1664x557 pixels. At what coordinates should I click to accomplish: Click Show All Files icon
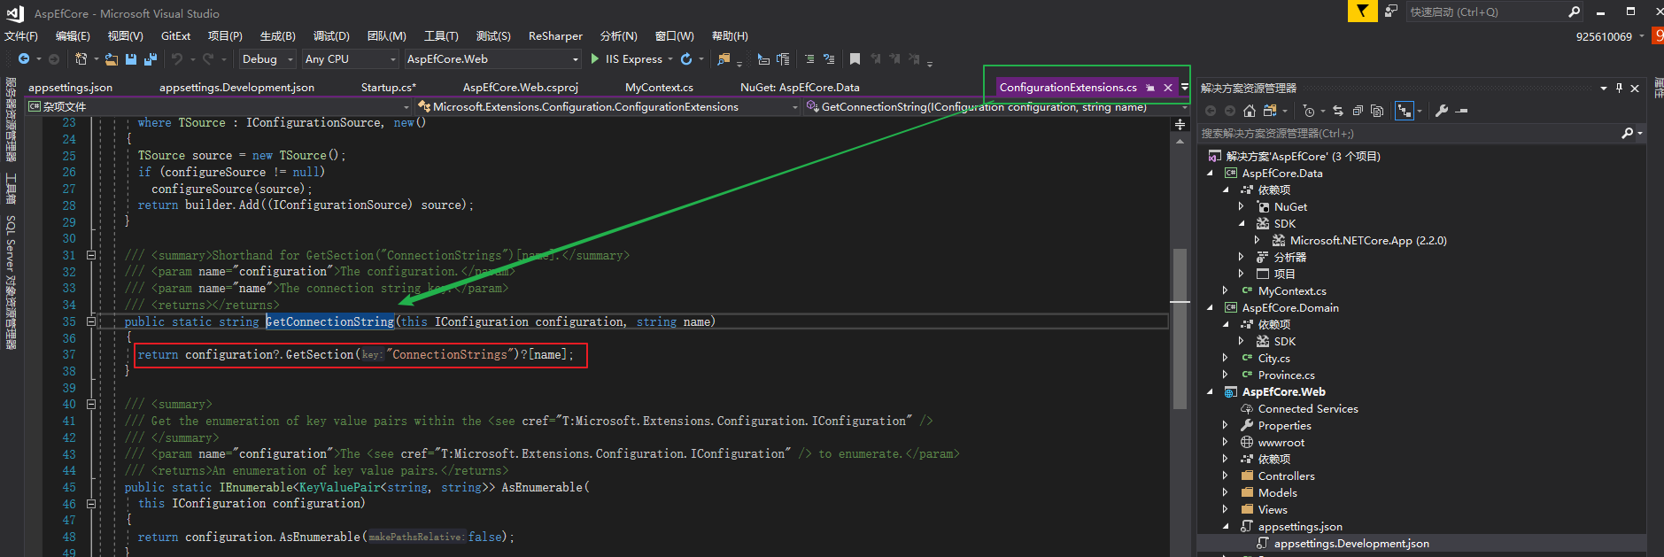(x=1377, y=111)
